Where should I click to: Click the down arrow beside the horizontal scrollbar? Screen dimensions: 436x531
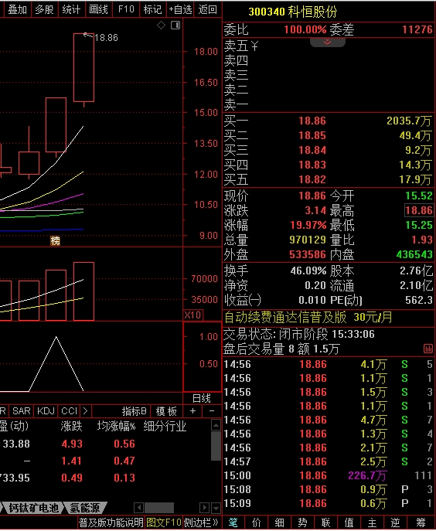[x=216, y=508]
